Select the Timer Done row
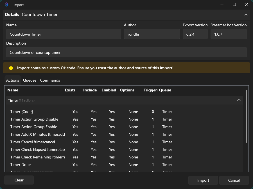 (125, 165)
